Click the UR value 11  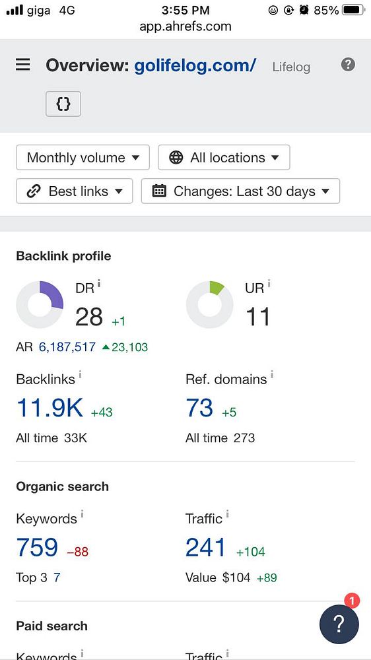click(257, 317)
